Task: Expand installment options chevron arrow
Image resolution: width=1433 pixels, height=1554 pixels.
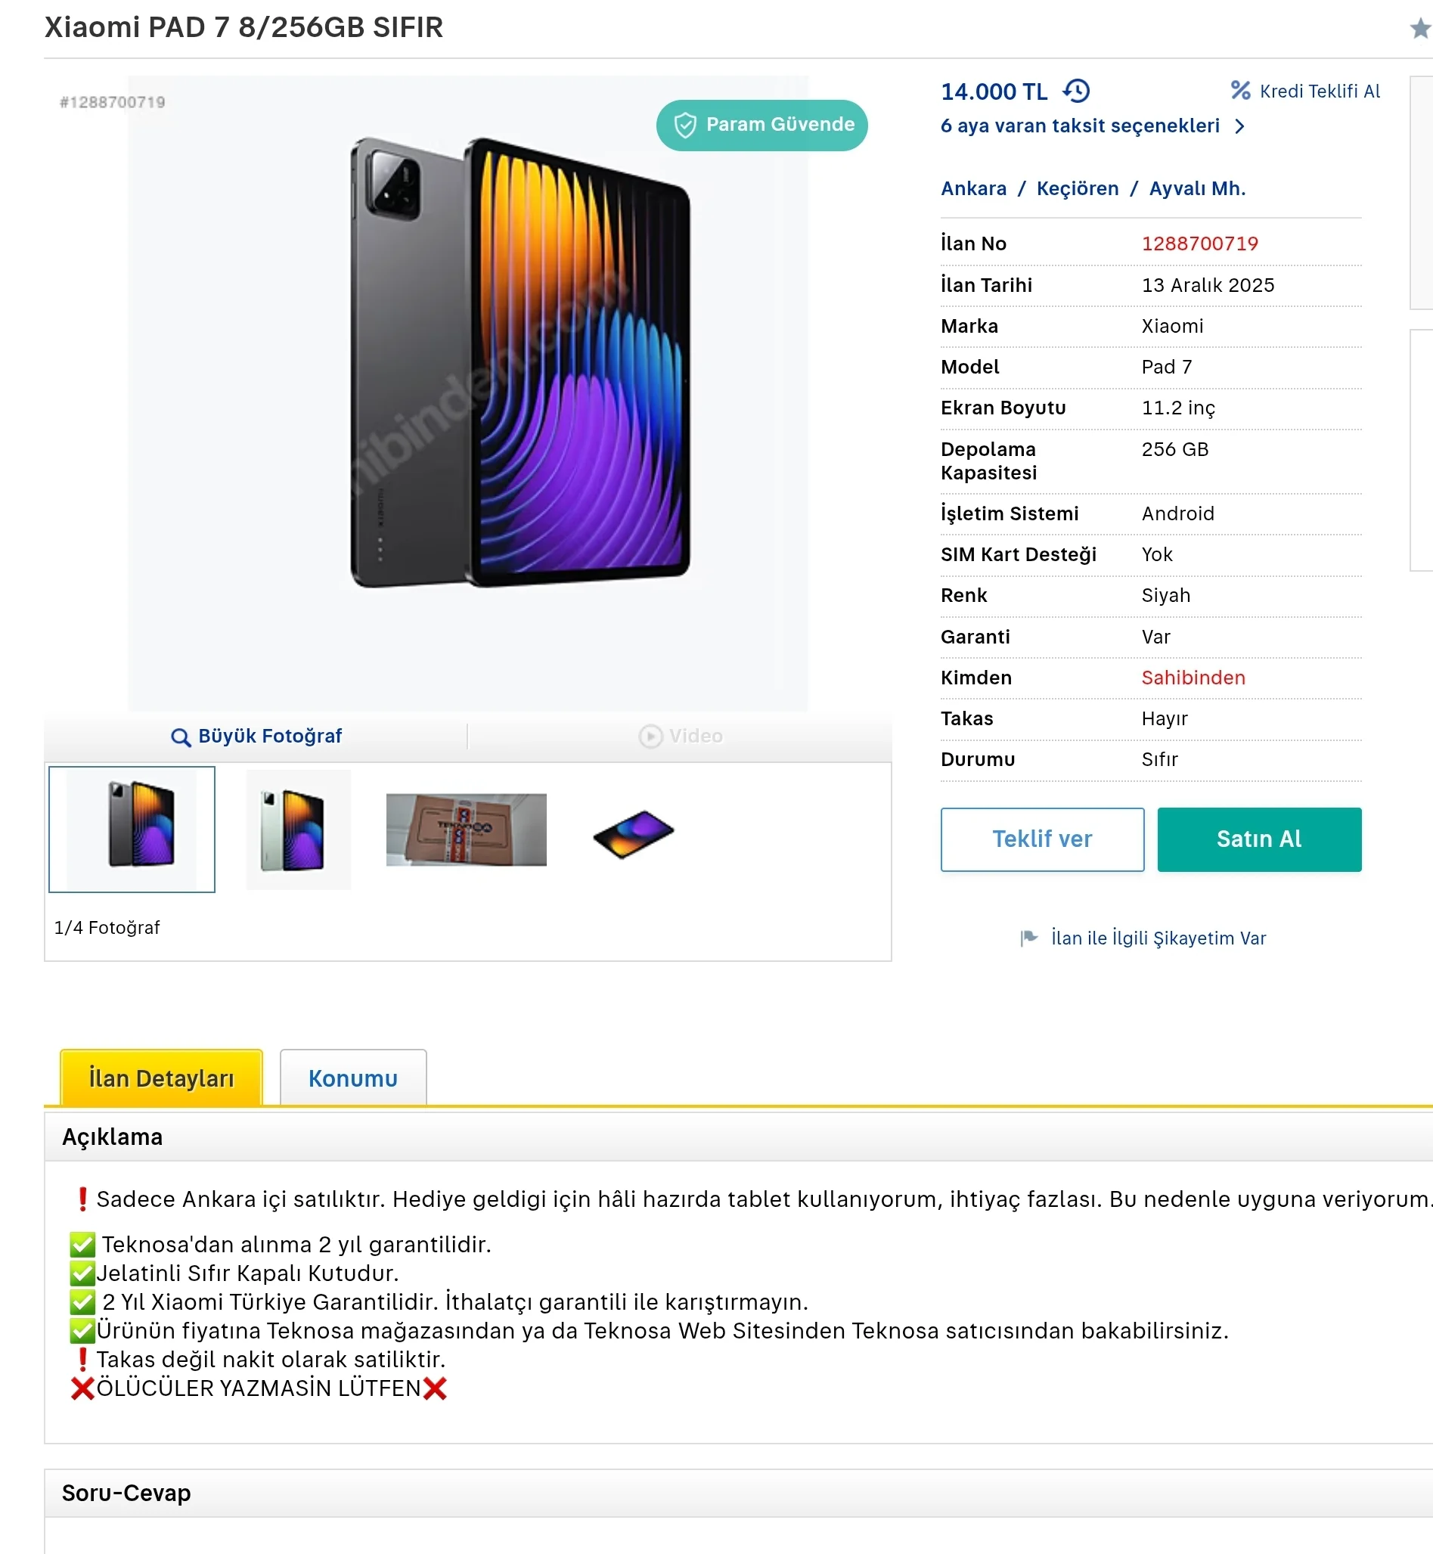Action: 1240,126
